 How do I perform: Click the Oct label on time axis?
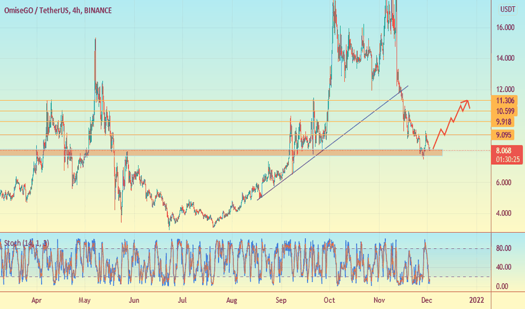click(x=330, y=301)
